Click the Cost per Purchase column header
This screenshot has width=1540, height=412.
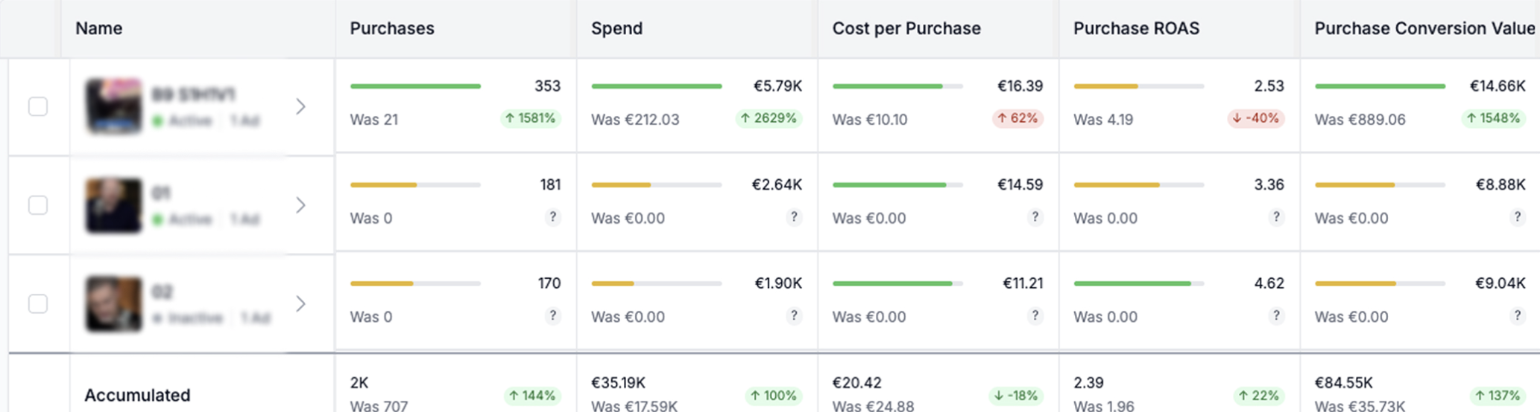click(906, 28)
